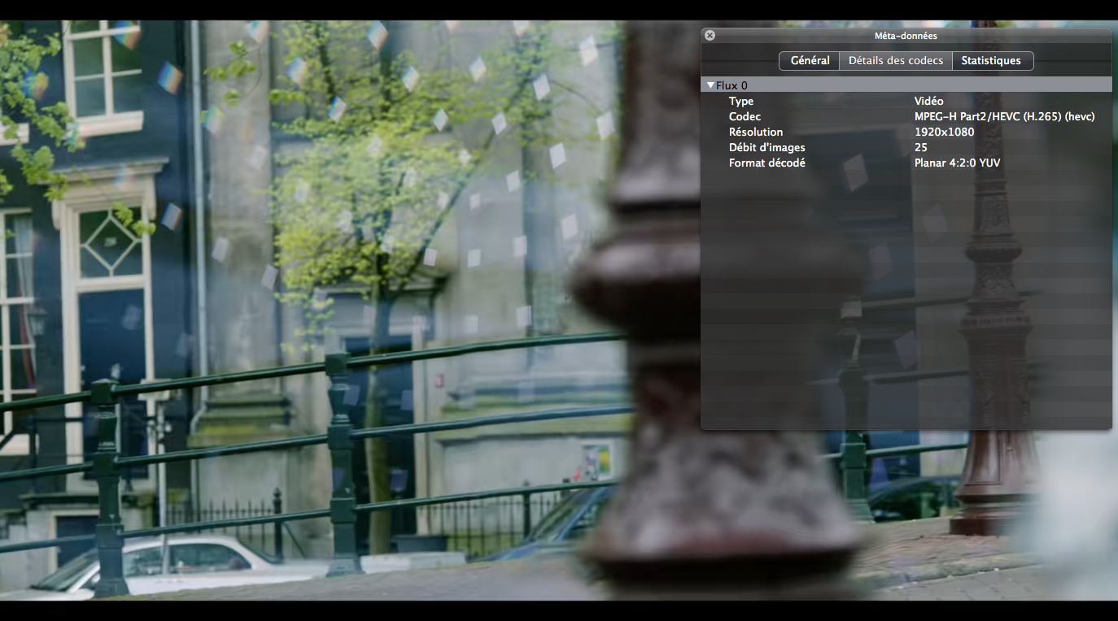Select the Général tab
Viewport: 1118px width, 621px height.
(x=808, y=60)
